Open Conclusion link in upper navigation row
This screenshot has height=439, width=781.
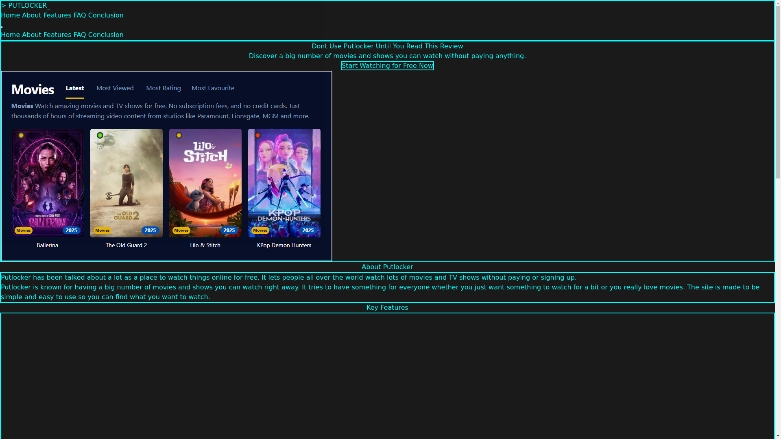(x=106, y=15)
